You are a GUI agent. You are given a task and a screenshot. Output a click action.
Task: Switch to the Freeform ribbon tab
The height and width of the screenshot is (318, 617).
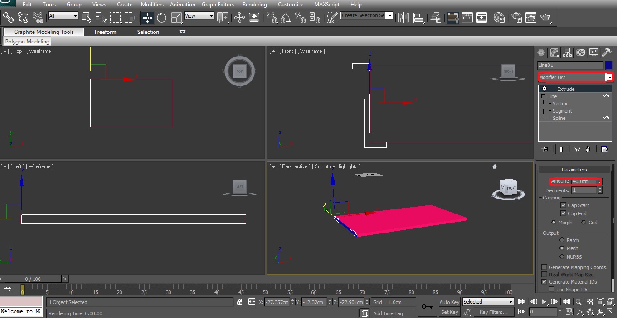coord(106,32)
